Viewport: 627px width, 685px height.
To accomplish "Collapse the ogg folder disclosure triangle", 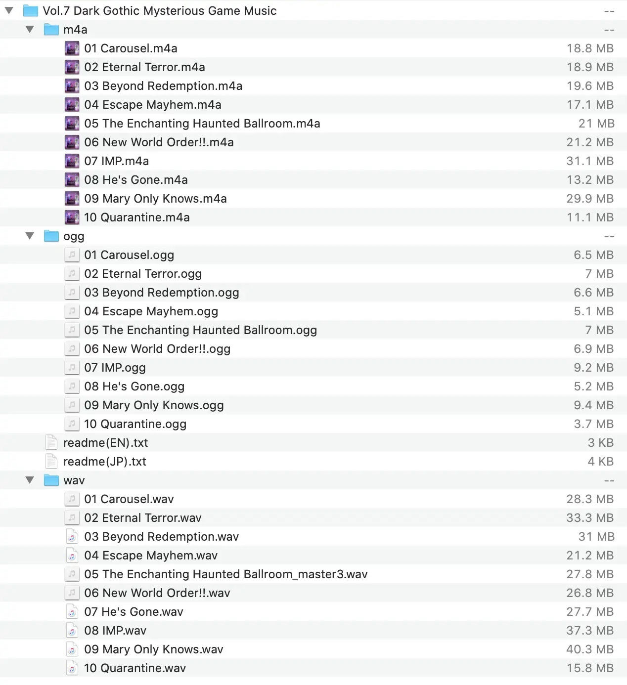I will [x=30, y=236].
